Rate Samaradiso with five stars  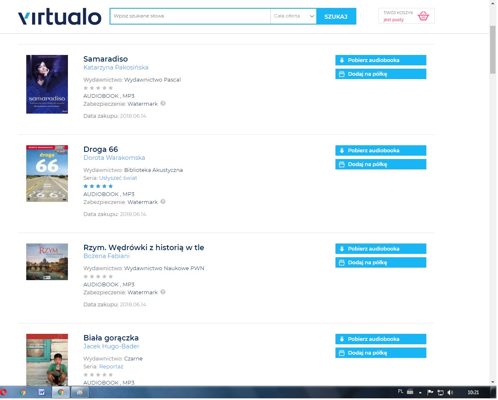[x=111, y=88]
